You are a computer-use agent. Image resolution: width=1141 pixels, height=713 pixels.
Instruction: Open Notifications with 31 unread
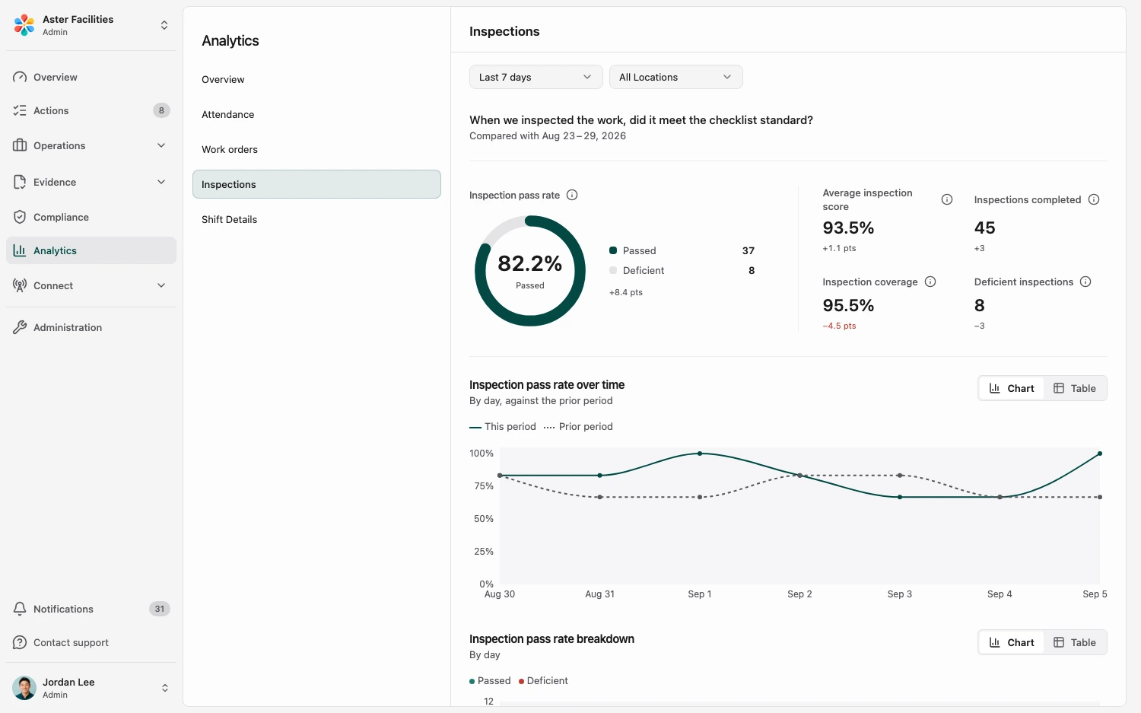(91, 609)
